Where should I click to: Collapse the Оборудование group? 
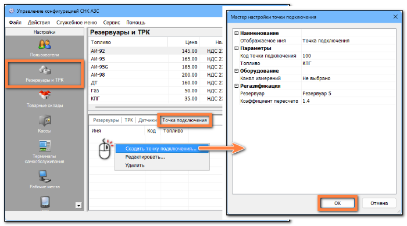click(236, 71)
